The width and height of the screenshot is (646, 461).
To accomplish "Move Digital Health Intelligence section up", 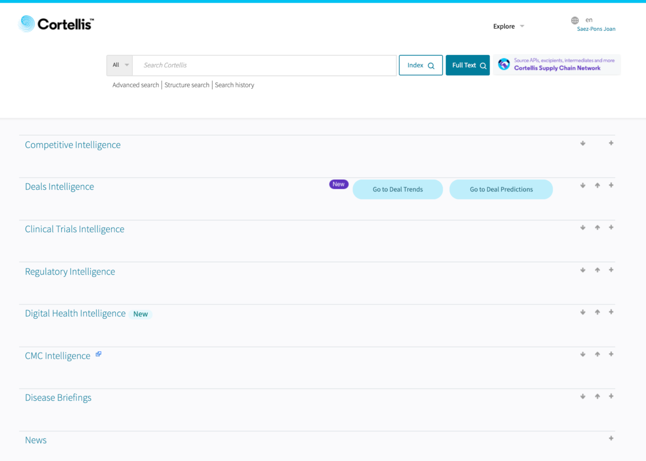I will tap(597, 312).
